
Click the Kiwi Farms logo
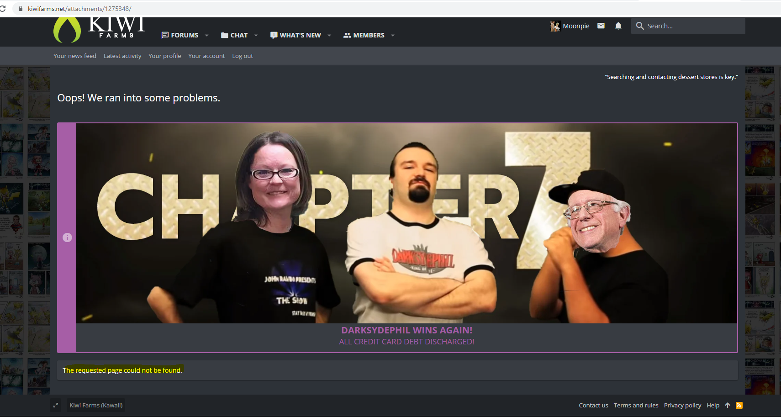click(99, 30)
